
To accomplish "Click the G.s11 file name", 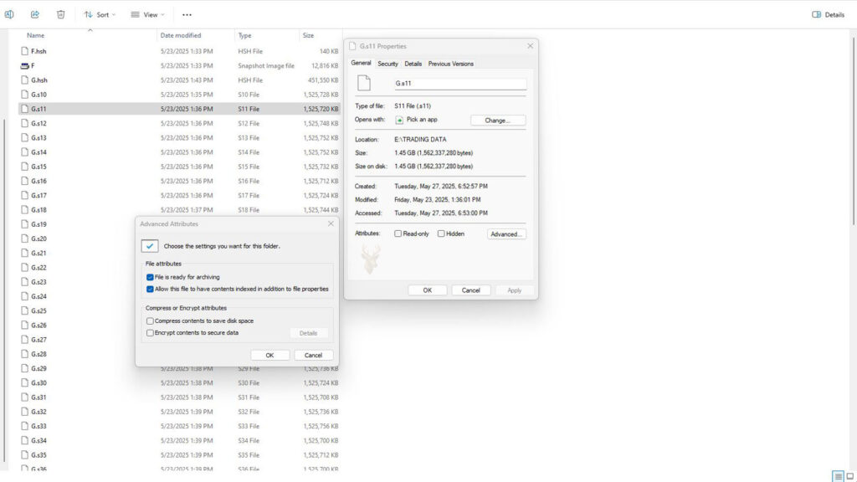I will tap(38, 109).
